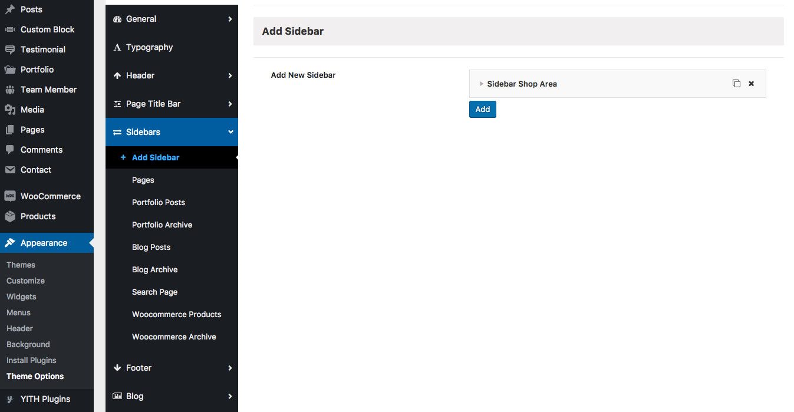Go to Widgets under Appearance
794x412 pixels.
pos(21,296)
